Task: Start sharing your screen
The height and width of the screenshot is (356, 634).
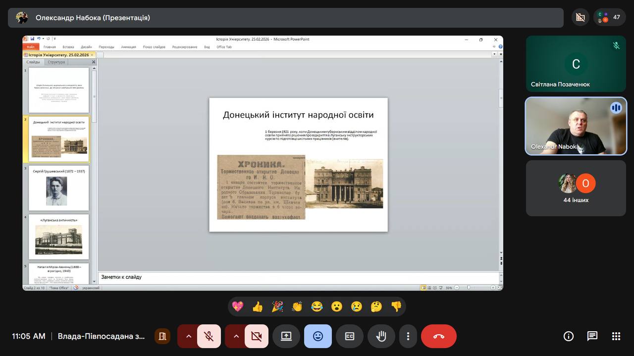Action: coord(286,336)
